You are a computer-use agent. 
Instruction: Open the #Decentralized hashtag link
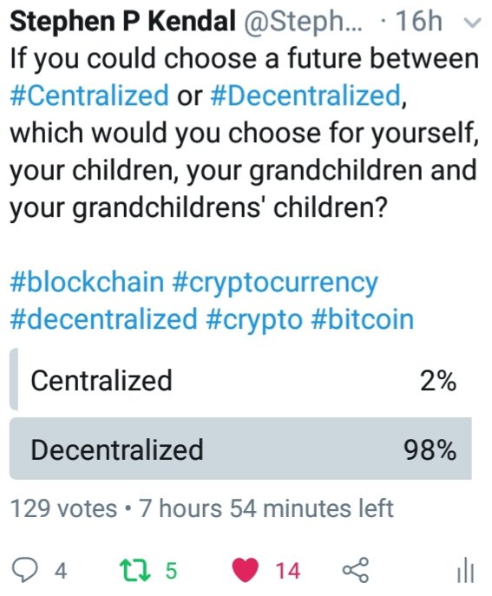[305, 95]
